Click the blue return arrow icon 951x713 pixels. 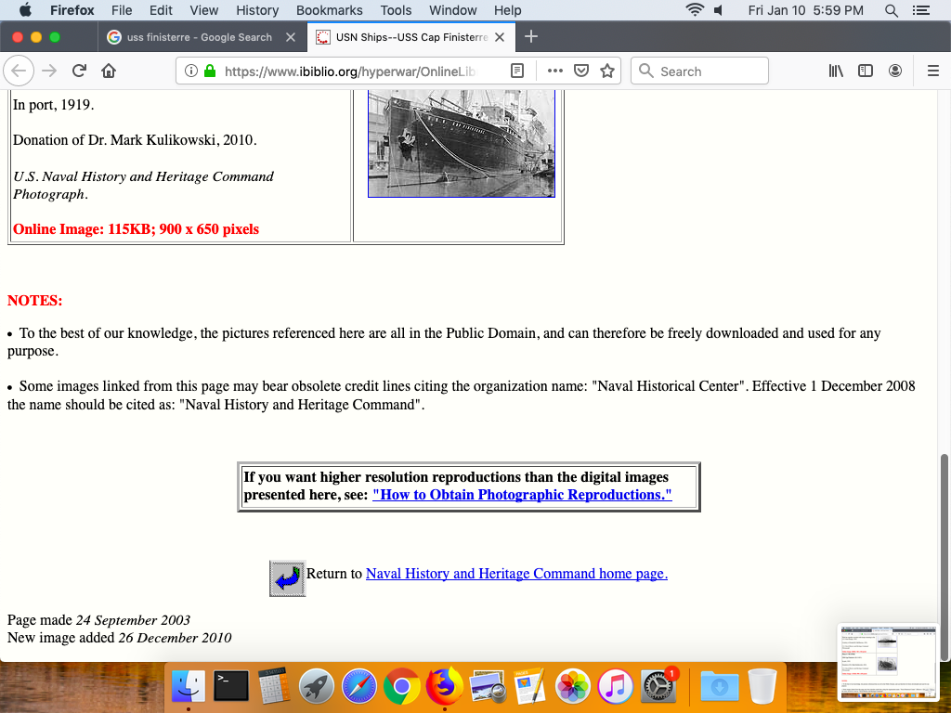[287, 578]
